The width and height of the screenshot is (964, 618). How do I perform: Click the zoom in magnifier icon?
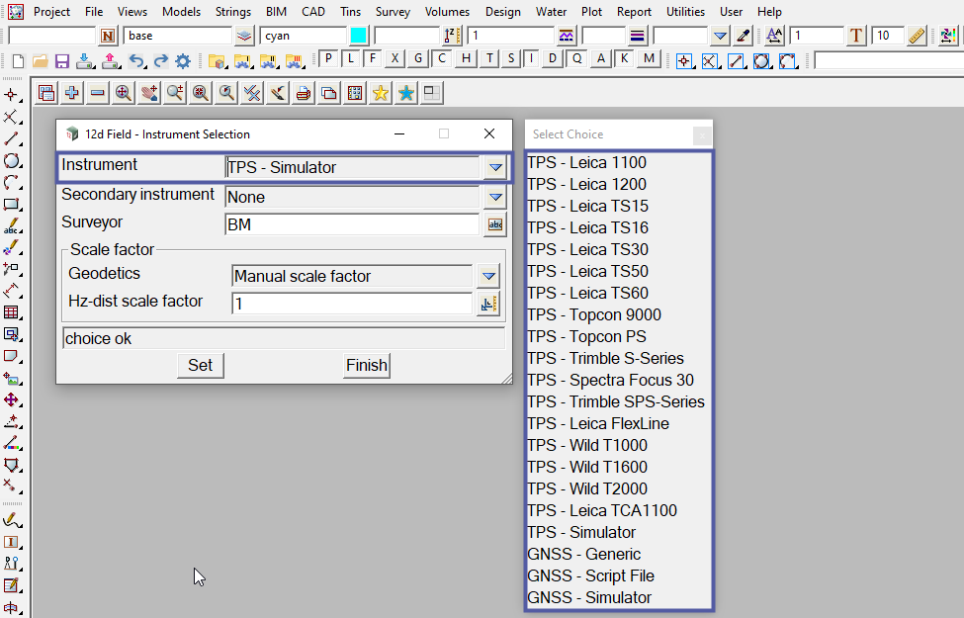point(124,94)
